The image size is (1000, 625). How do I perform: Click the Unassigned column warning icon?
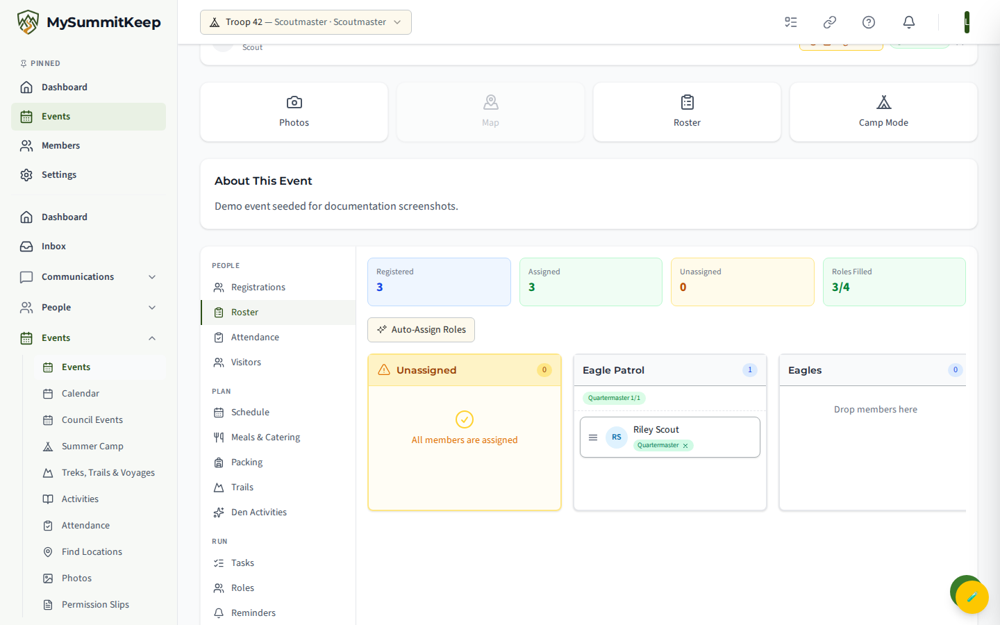click(x=384, y=370)
